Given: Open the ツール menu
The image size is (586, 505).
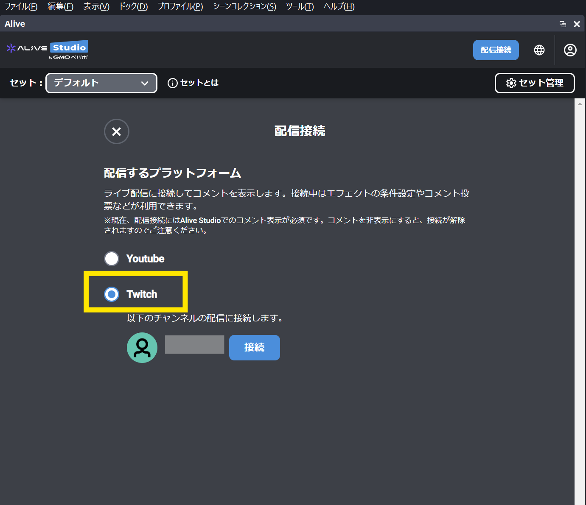Looking at the screenshot, I should (x=300, y=6).
